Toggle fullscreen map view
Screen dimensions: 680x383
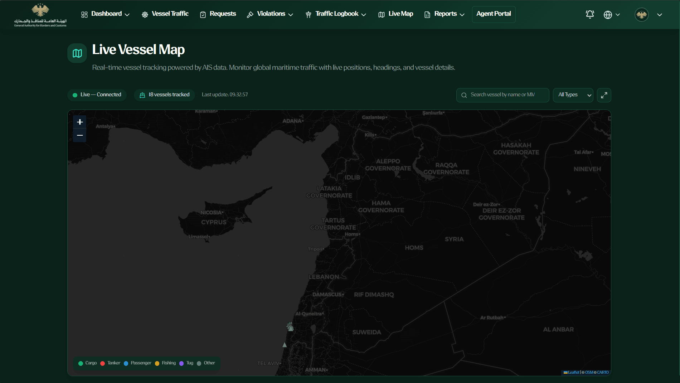pos(604,95)
